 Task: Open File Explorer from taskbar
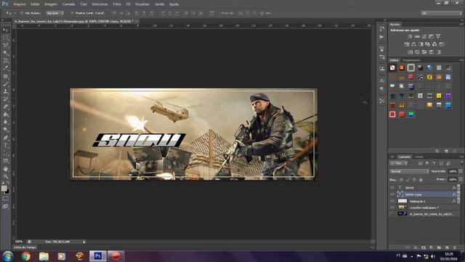pos(44,256)
